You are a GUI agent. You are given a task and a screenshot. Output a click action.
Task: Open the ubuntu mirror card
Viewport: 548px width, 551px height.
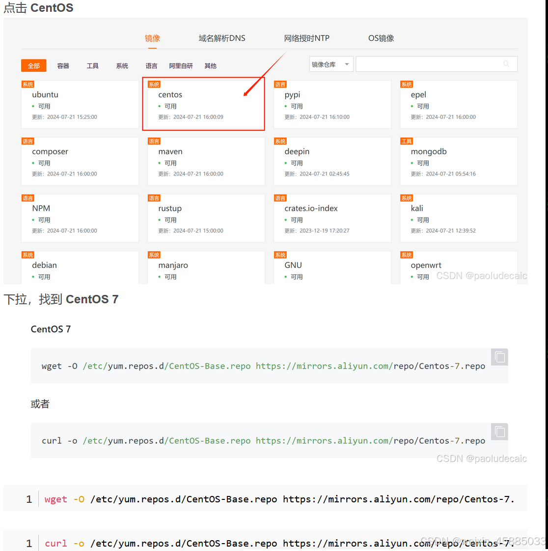pos(80,104)
